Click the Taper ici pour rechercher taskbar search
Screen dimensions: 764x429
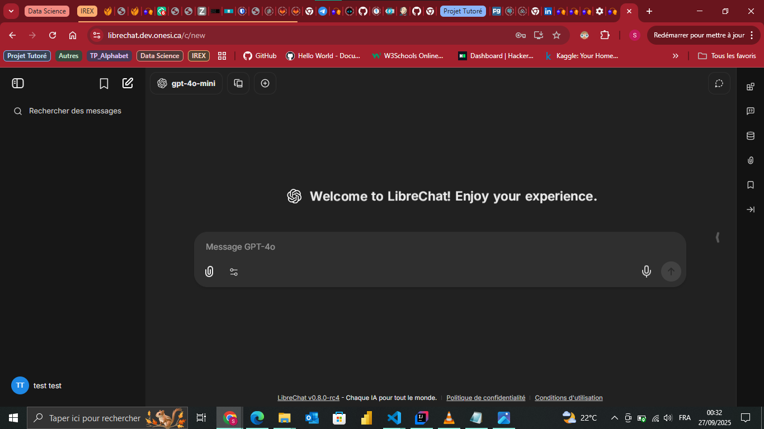click(107, 418)
